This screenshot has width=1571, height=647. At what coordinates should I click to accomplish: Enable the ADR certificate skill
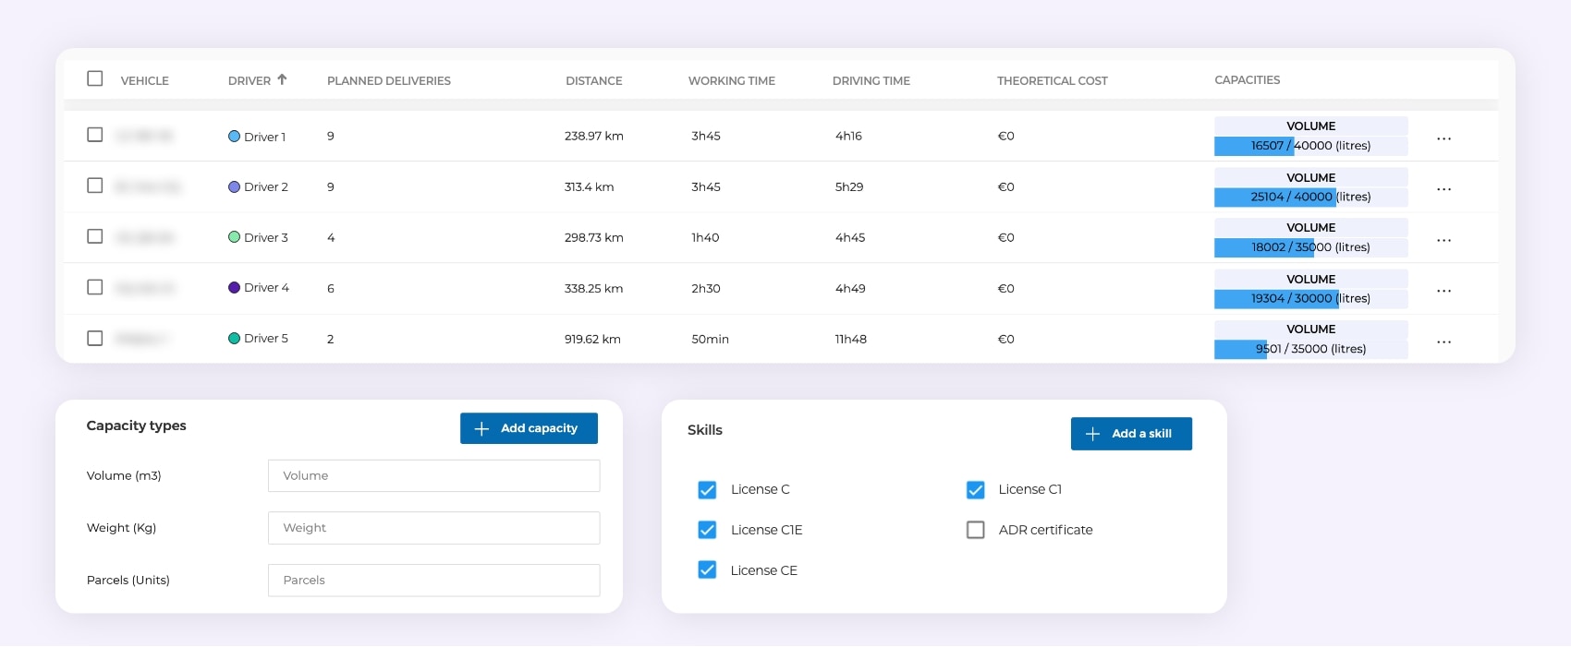975,530
